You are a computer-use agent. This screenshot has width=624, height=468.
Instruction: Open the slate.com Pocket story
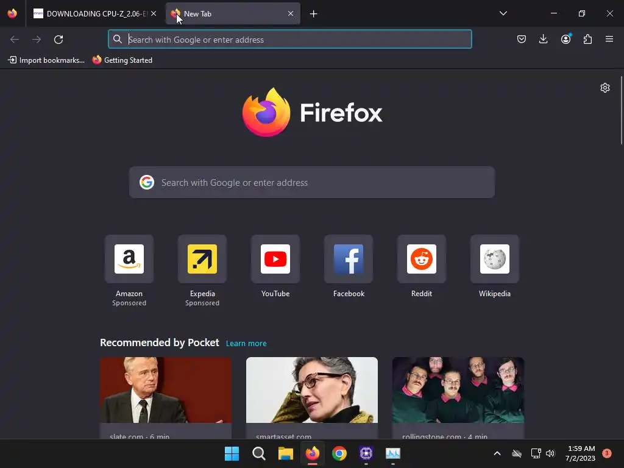coord(166,398)
